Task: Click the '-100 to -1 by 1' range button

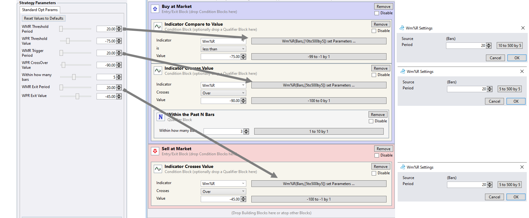Action: click(319, 199)
